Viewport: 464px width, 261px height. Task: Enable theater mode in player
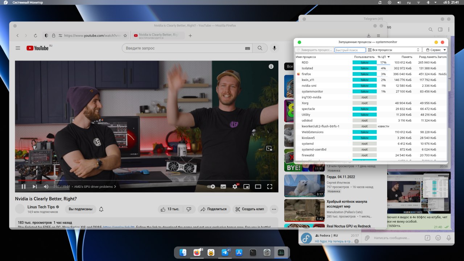click(258, 187)
